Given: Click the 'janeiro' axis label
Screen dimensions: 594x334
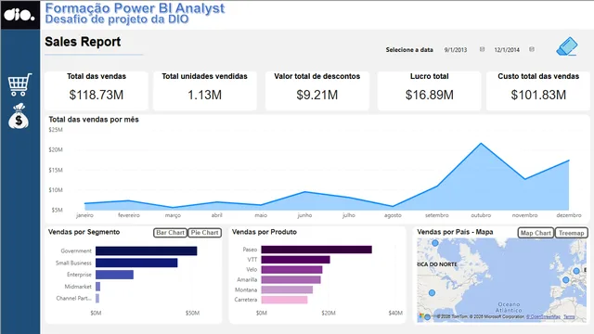Looking at the screenshot, I should (x=84, y=215).
